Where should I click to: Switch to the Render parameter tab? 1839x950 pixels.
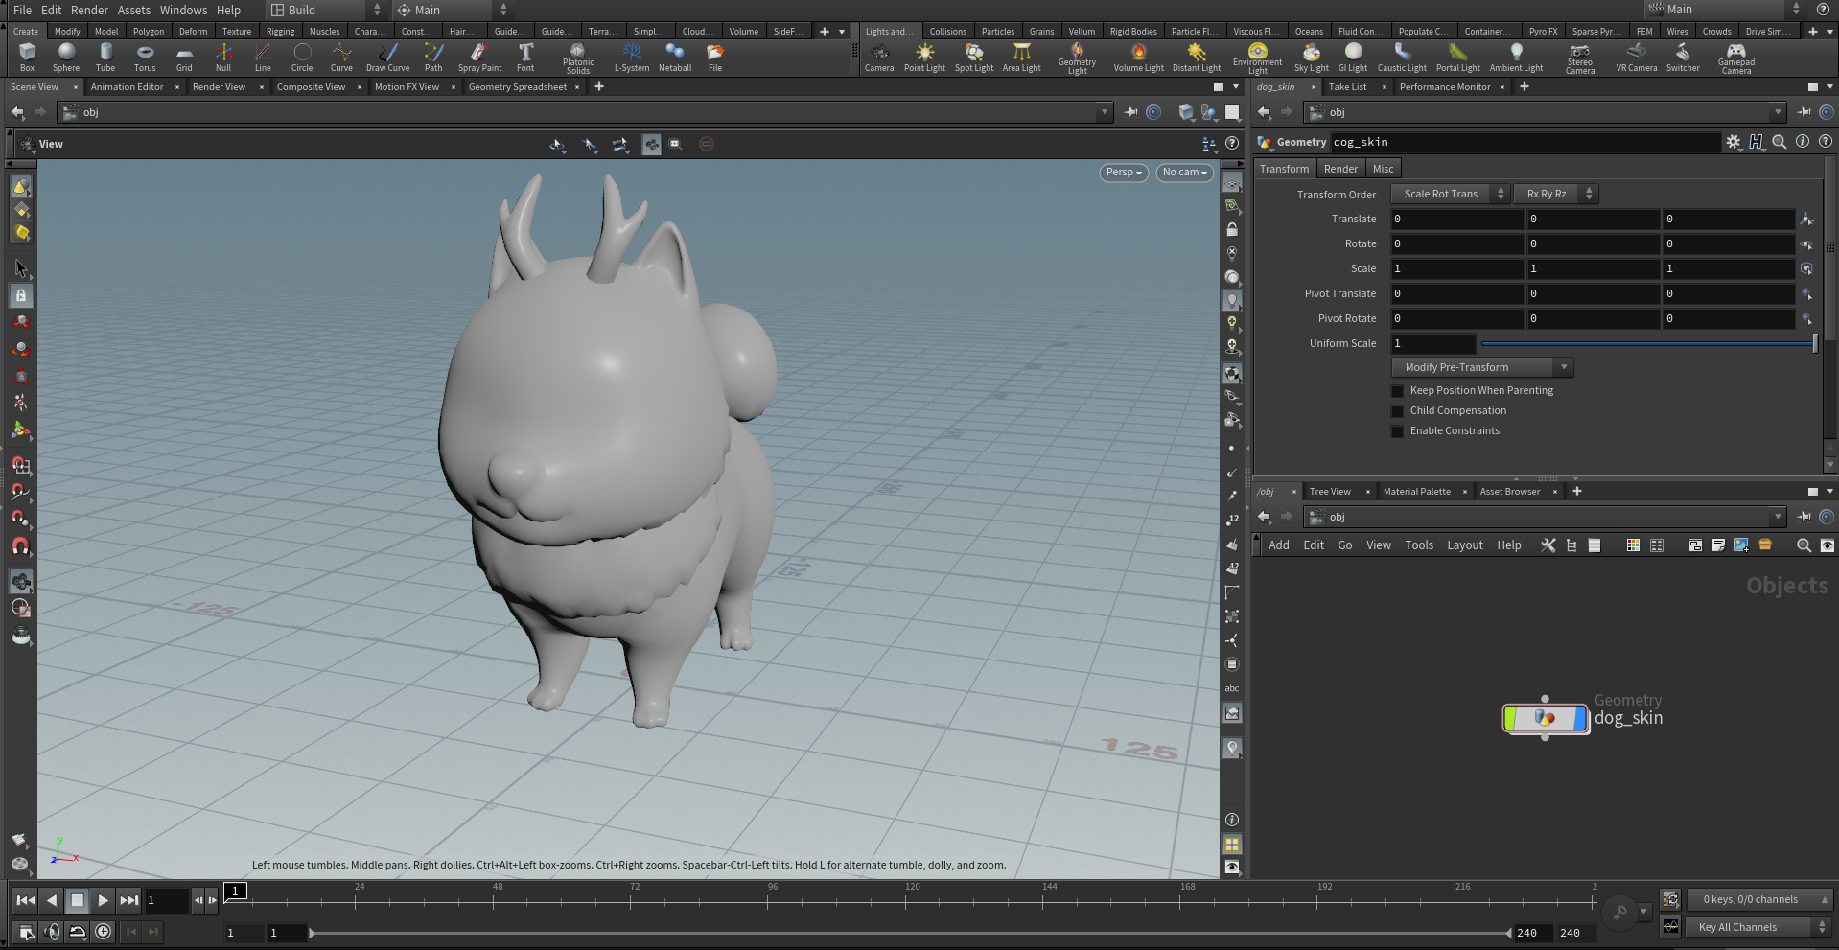tap(1340, 169)
